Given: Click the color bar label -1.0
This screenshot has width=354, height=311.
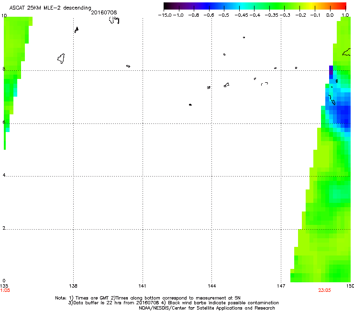Looking at the screenshot, I should [x=178, y=15].
